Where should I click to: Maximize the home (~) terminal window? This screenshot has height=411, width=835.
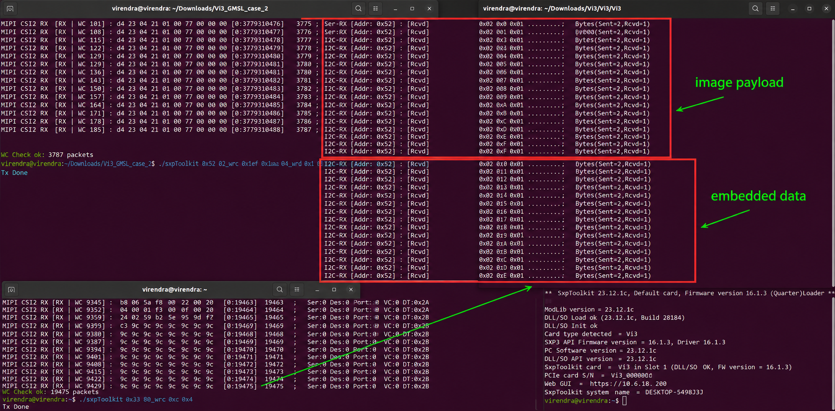334,290
